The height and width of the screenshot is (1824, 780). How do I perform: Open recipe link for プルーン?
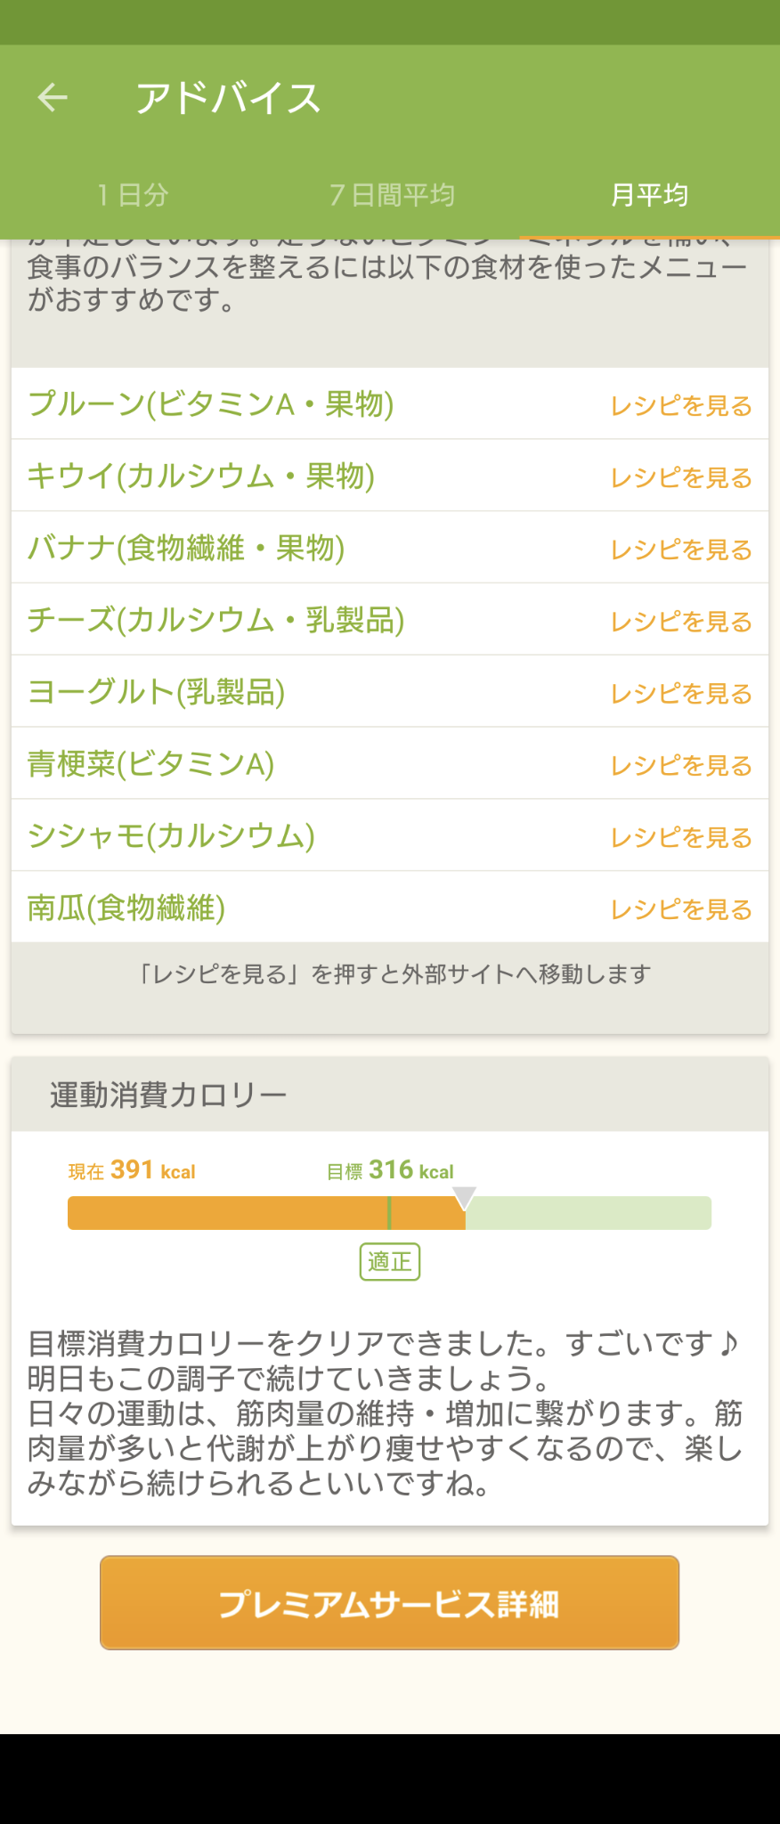680,406
